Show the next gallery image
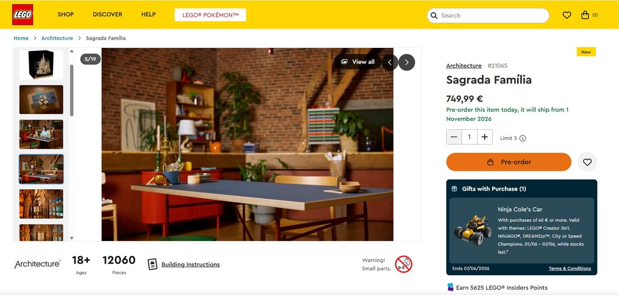This screenshot has width=619, height=295. (406, 62)
